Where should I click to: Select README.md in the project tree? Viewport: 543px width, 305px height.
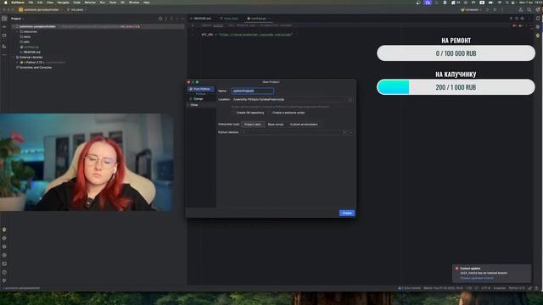(32, 53)
